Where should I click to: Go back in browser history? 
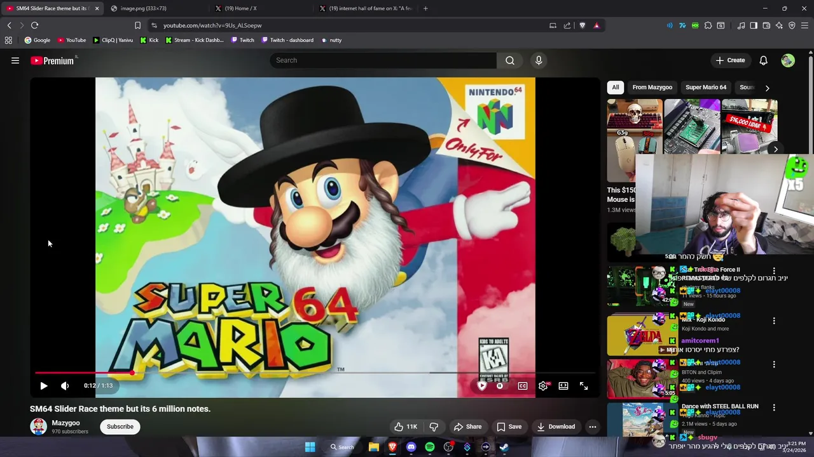tap(9, 25)
